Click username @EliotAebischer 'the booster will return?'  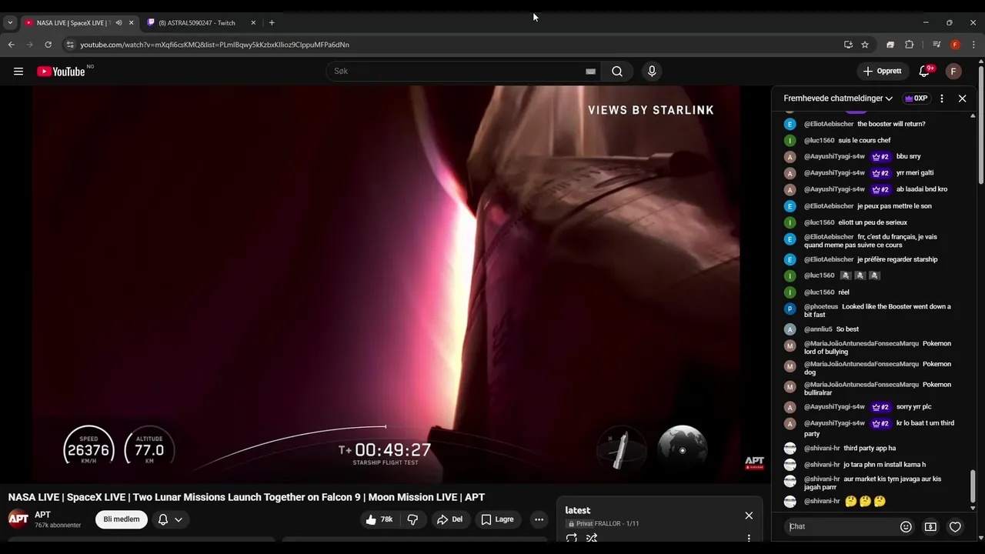coord(829,124)
